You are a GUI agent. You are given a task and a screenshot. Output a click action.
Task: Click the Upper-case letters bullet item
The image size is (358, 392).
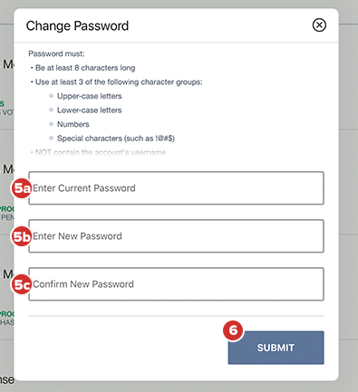90,96
